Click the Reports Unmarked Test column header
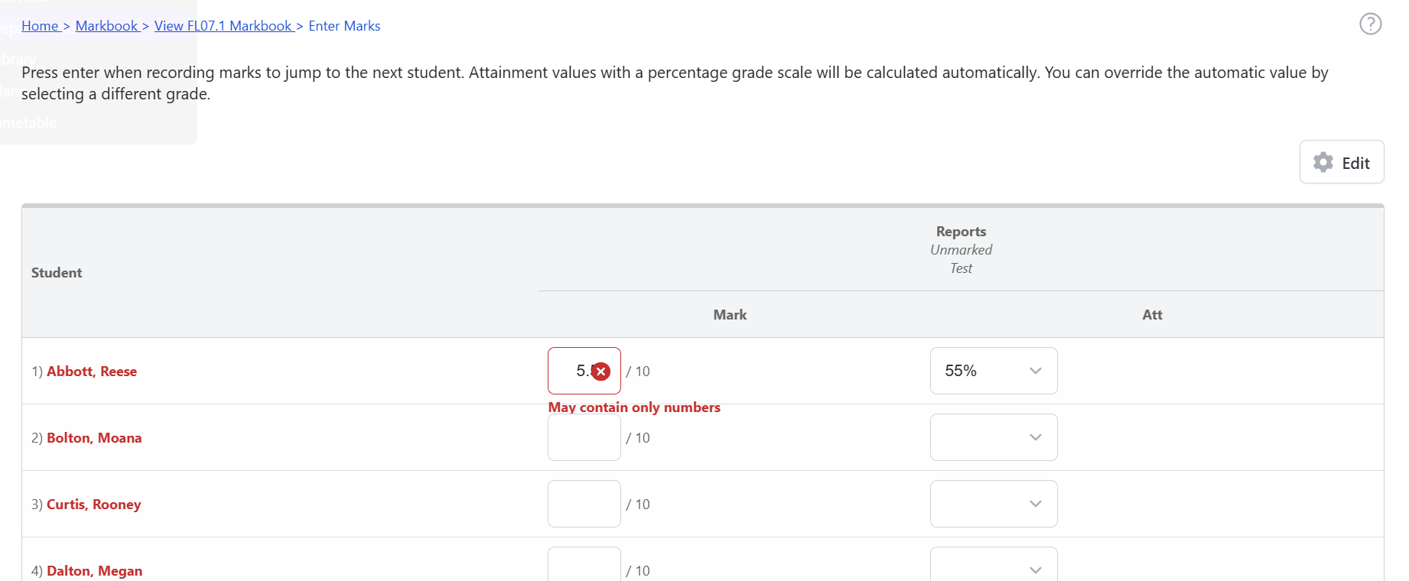This screenshot has width=1409, height=581. click(961, 249)
